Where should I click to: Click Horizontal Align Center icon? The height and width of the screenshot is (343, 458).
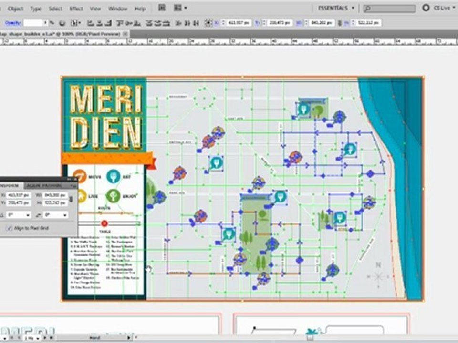[99, 23]
